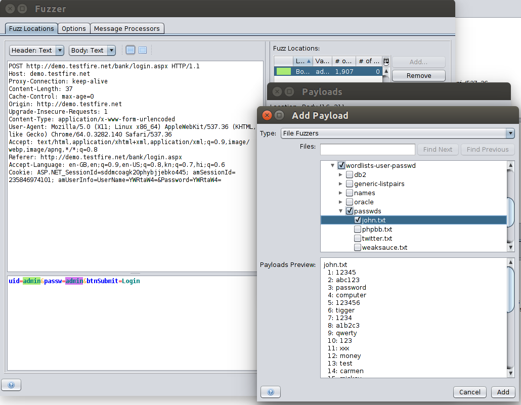Open help via question mark icon in Fuzzer window
This screenshot has width=521, height=405.
(x=11, y=385)
